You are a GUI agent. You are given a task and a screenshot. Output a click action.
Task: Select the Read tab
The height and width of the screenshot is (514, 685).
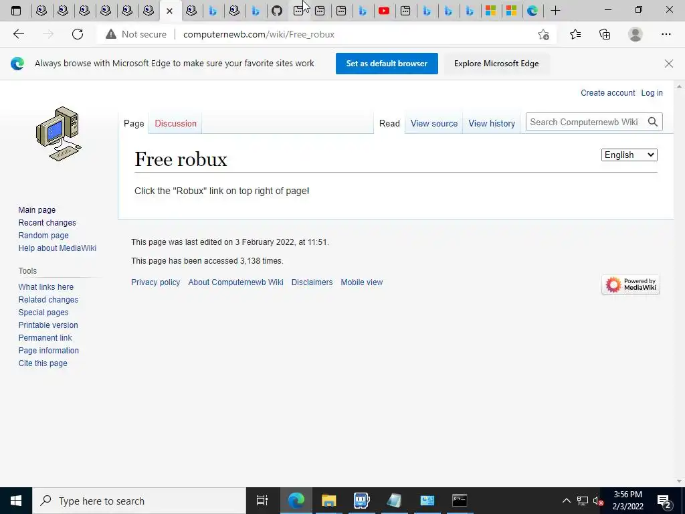[389, 123]
